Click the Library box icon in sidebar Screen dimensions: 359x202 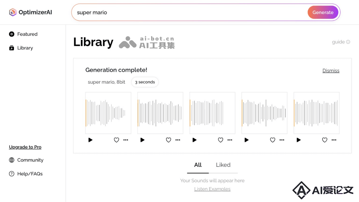11,48
